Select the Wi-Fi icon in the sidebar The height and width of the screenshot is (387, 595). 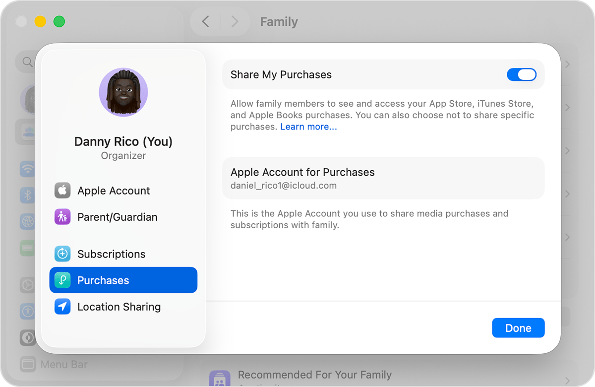[x=28, y=169]
